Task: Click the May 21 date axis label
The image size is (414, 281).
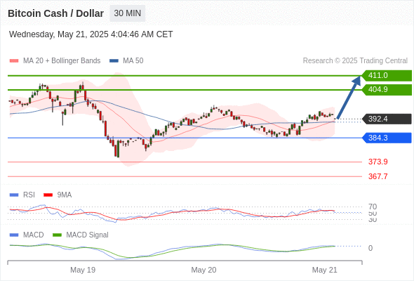Action: pos(325,270)
